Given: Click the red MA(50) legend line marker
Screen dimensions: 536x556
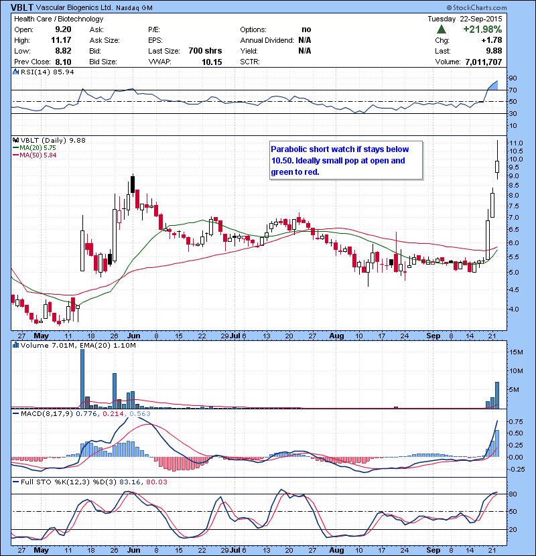Looking at the screenshot, I should pyautogui.click(x=16, y=155).
